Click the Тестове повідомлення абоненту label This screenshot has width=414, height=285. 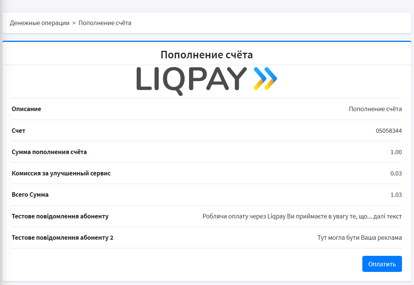pos(60,216)
